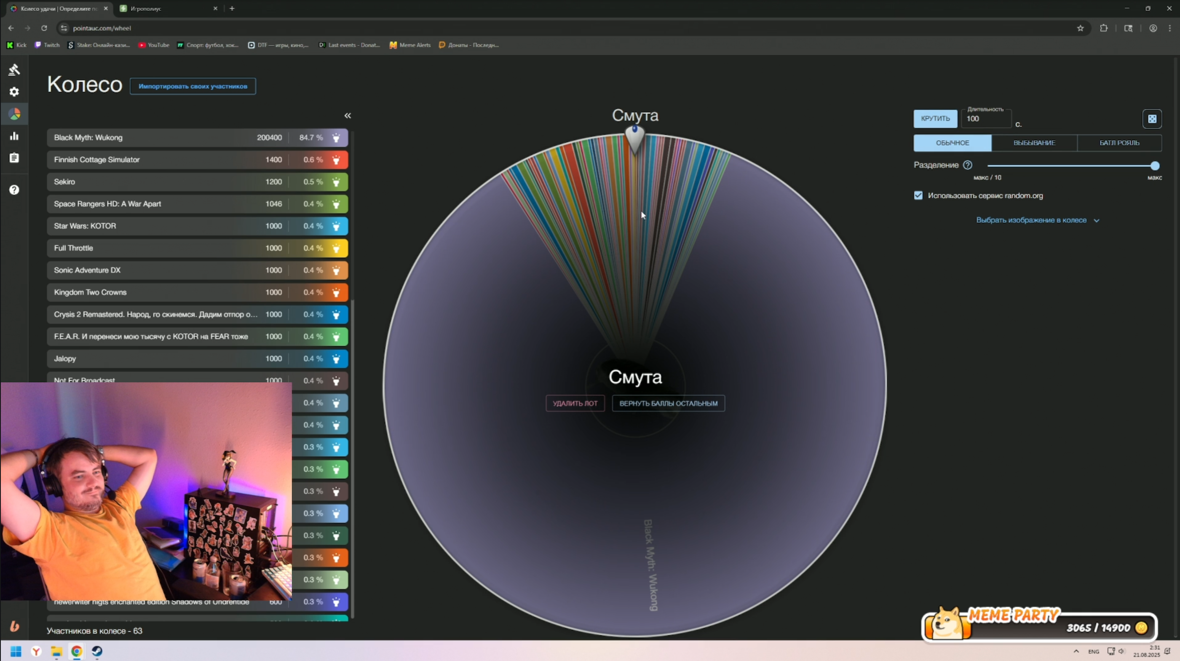Click the Разделение help question icon
The width and height of the screenshot is (1180, 661).
click(x=967, y=165)
